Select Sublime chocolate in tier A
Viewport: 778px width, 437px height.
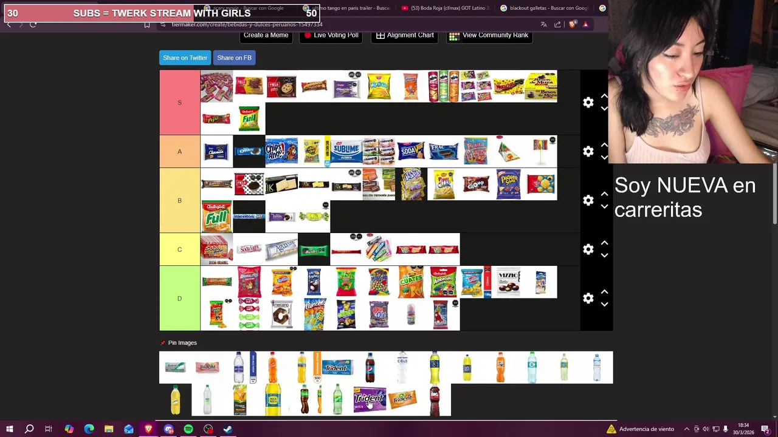(346, 151)
